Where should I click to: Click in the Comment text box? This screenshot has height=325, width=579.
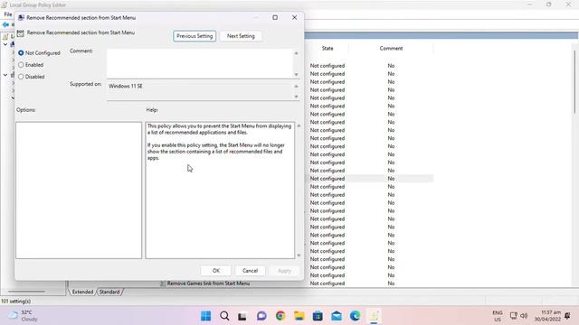pos(200,63)
